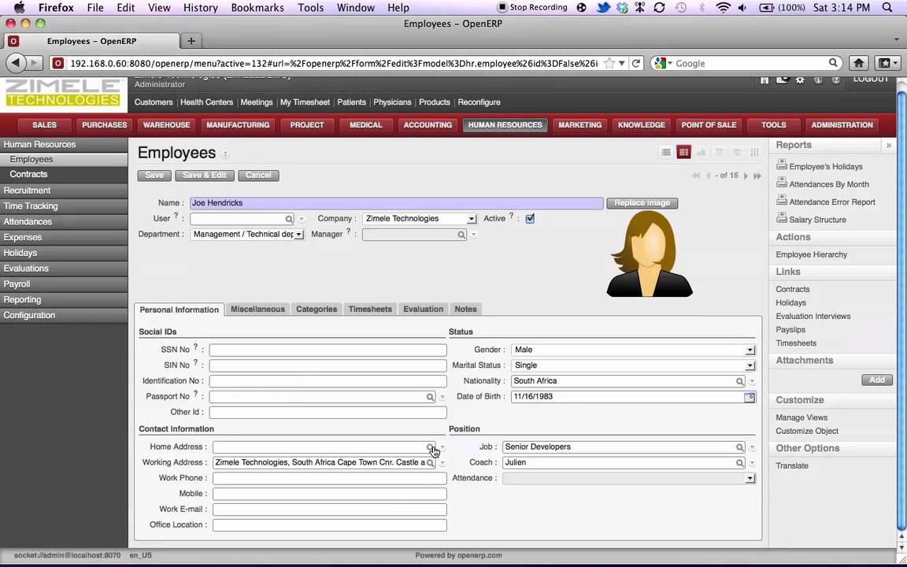Switch to Gantt view icon

(737, 152)
